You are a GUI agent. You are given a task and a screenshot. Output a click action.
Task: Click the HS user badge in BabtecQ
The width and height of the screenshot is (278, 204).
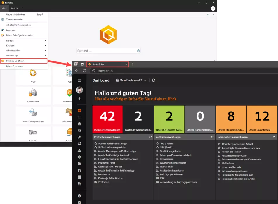click(213, 8)
